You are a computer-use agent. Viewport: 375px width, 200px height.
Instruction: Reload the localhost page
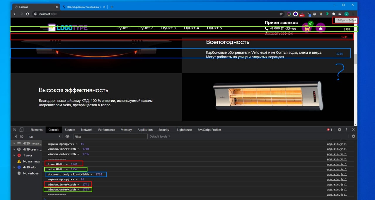pos(28,14)
